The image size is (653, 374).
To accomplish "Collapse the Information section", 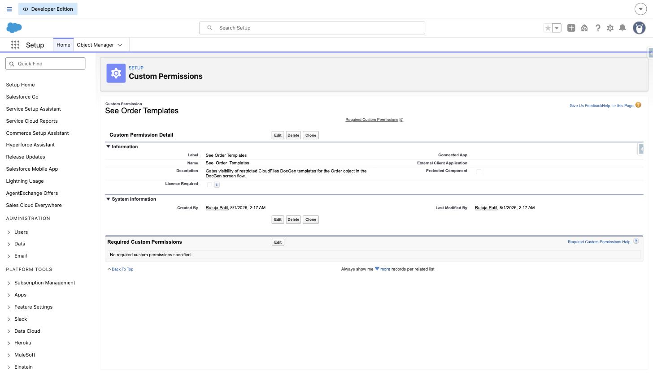I will pyautogui.click(x=108, y=146).
